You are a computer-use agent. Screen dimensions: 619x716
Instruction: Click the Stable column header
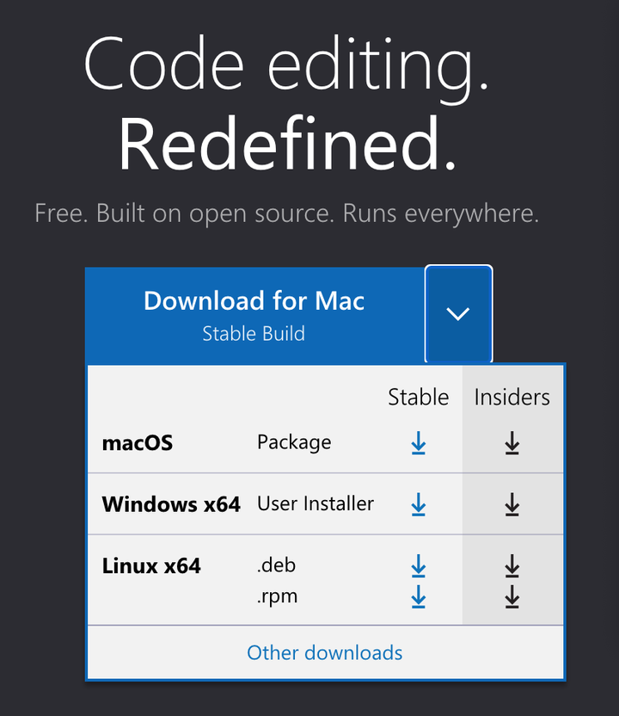(419, 397)
